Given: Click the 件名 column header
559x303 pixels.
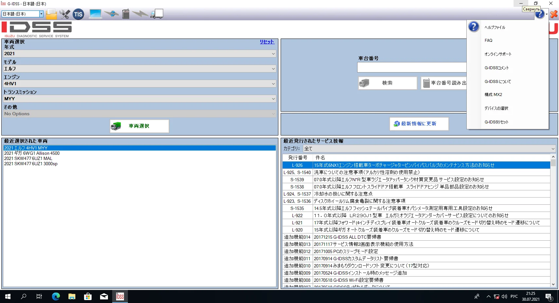Looking at the screenshot, I should pos(431,158).
